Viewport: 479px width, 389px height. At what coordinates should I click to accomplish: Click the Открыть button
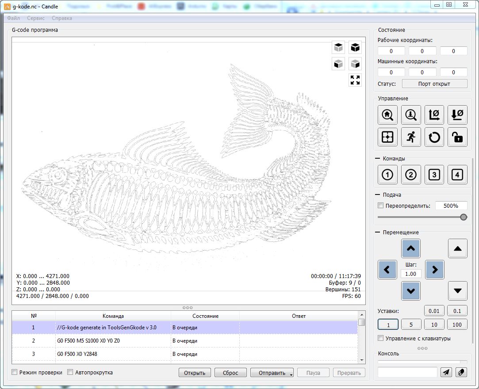[195, 373]
